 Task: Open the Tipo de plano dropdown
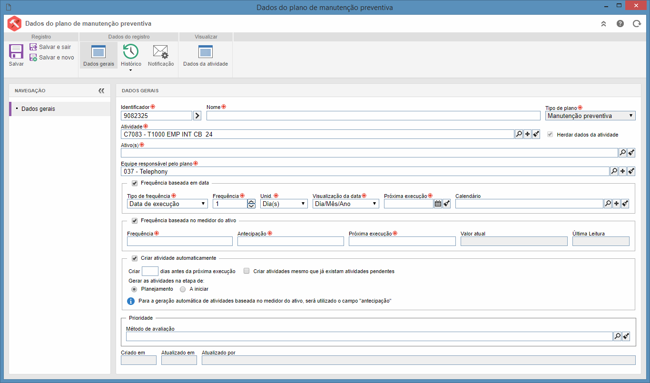click(x=590, y=116)
